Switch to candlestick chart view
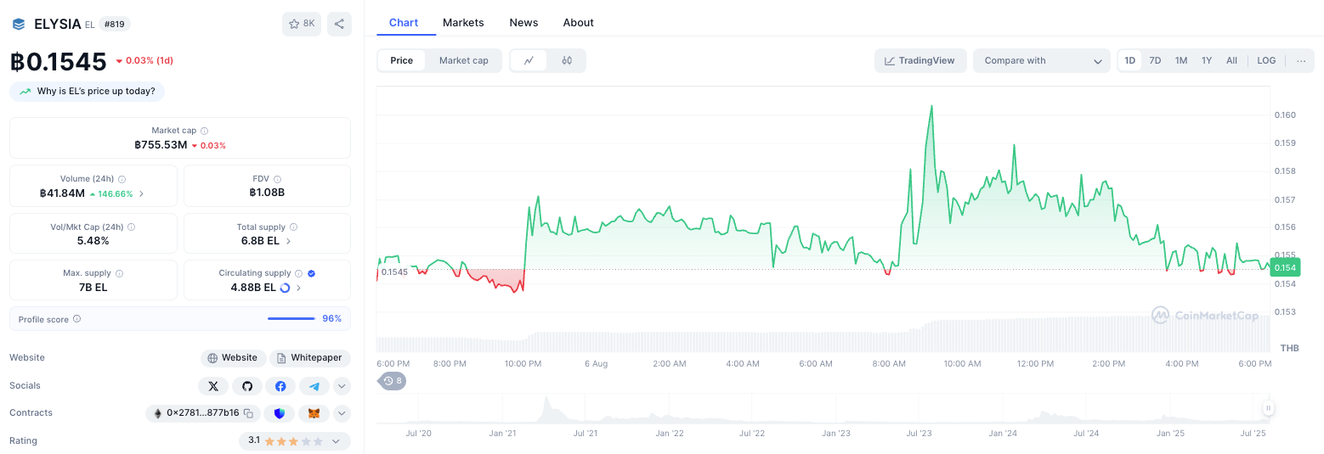 [567, 60]
